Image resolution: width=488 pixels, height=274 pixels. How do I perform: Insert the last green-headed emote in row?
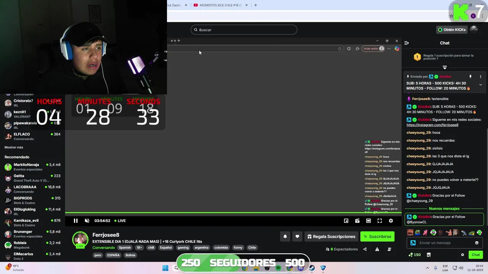(479, 233)
